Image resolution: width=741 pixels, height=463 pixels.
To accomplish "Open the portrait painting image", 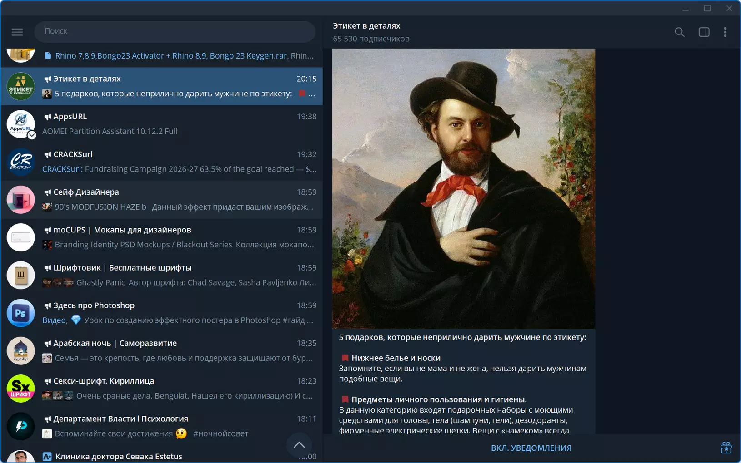I will [x=463, y=188].
